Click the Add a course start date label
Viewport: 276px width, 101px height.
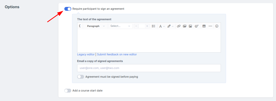[87, 91]
